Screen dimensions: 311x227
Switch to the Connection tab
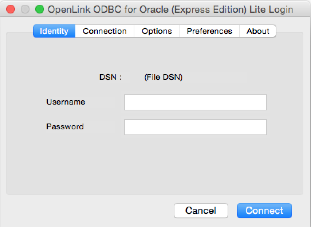(x=105, y=31)
